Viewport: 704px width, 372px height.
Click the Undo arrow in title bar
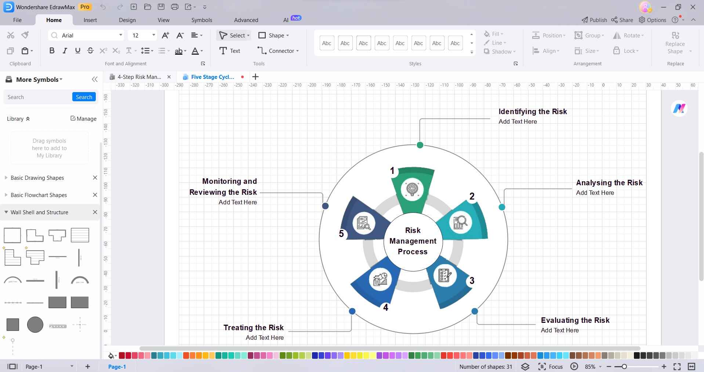tap(103, 7)
